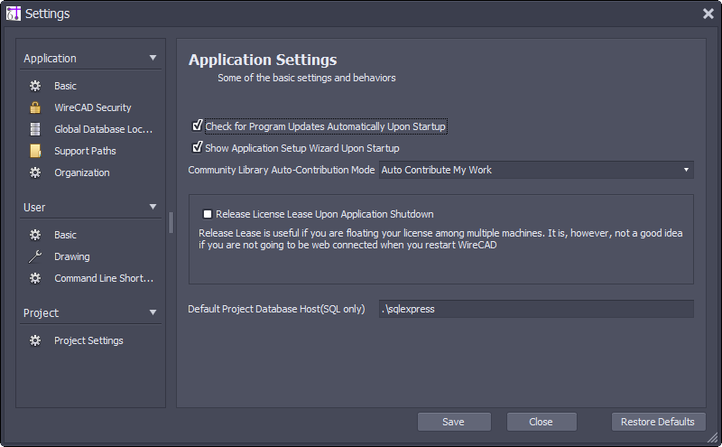Enable Release License Lease Upon Shutdown

coord(208,214)
